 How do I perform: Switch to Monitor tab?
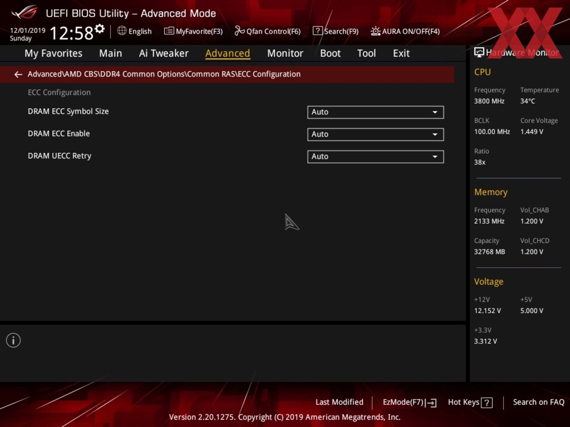(285, 53)
